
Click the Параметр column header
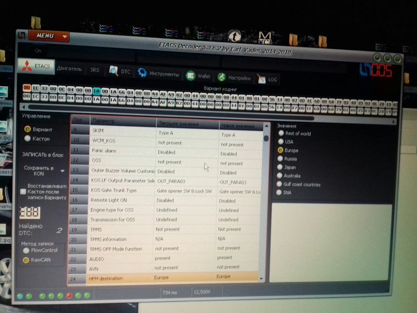[x=123, y=122]
